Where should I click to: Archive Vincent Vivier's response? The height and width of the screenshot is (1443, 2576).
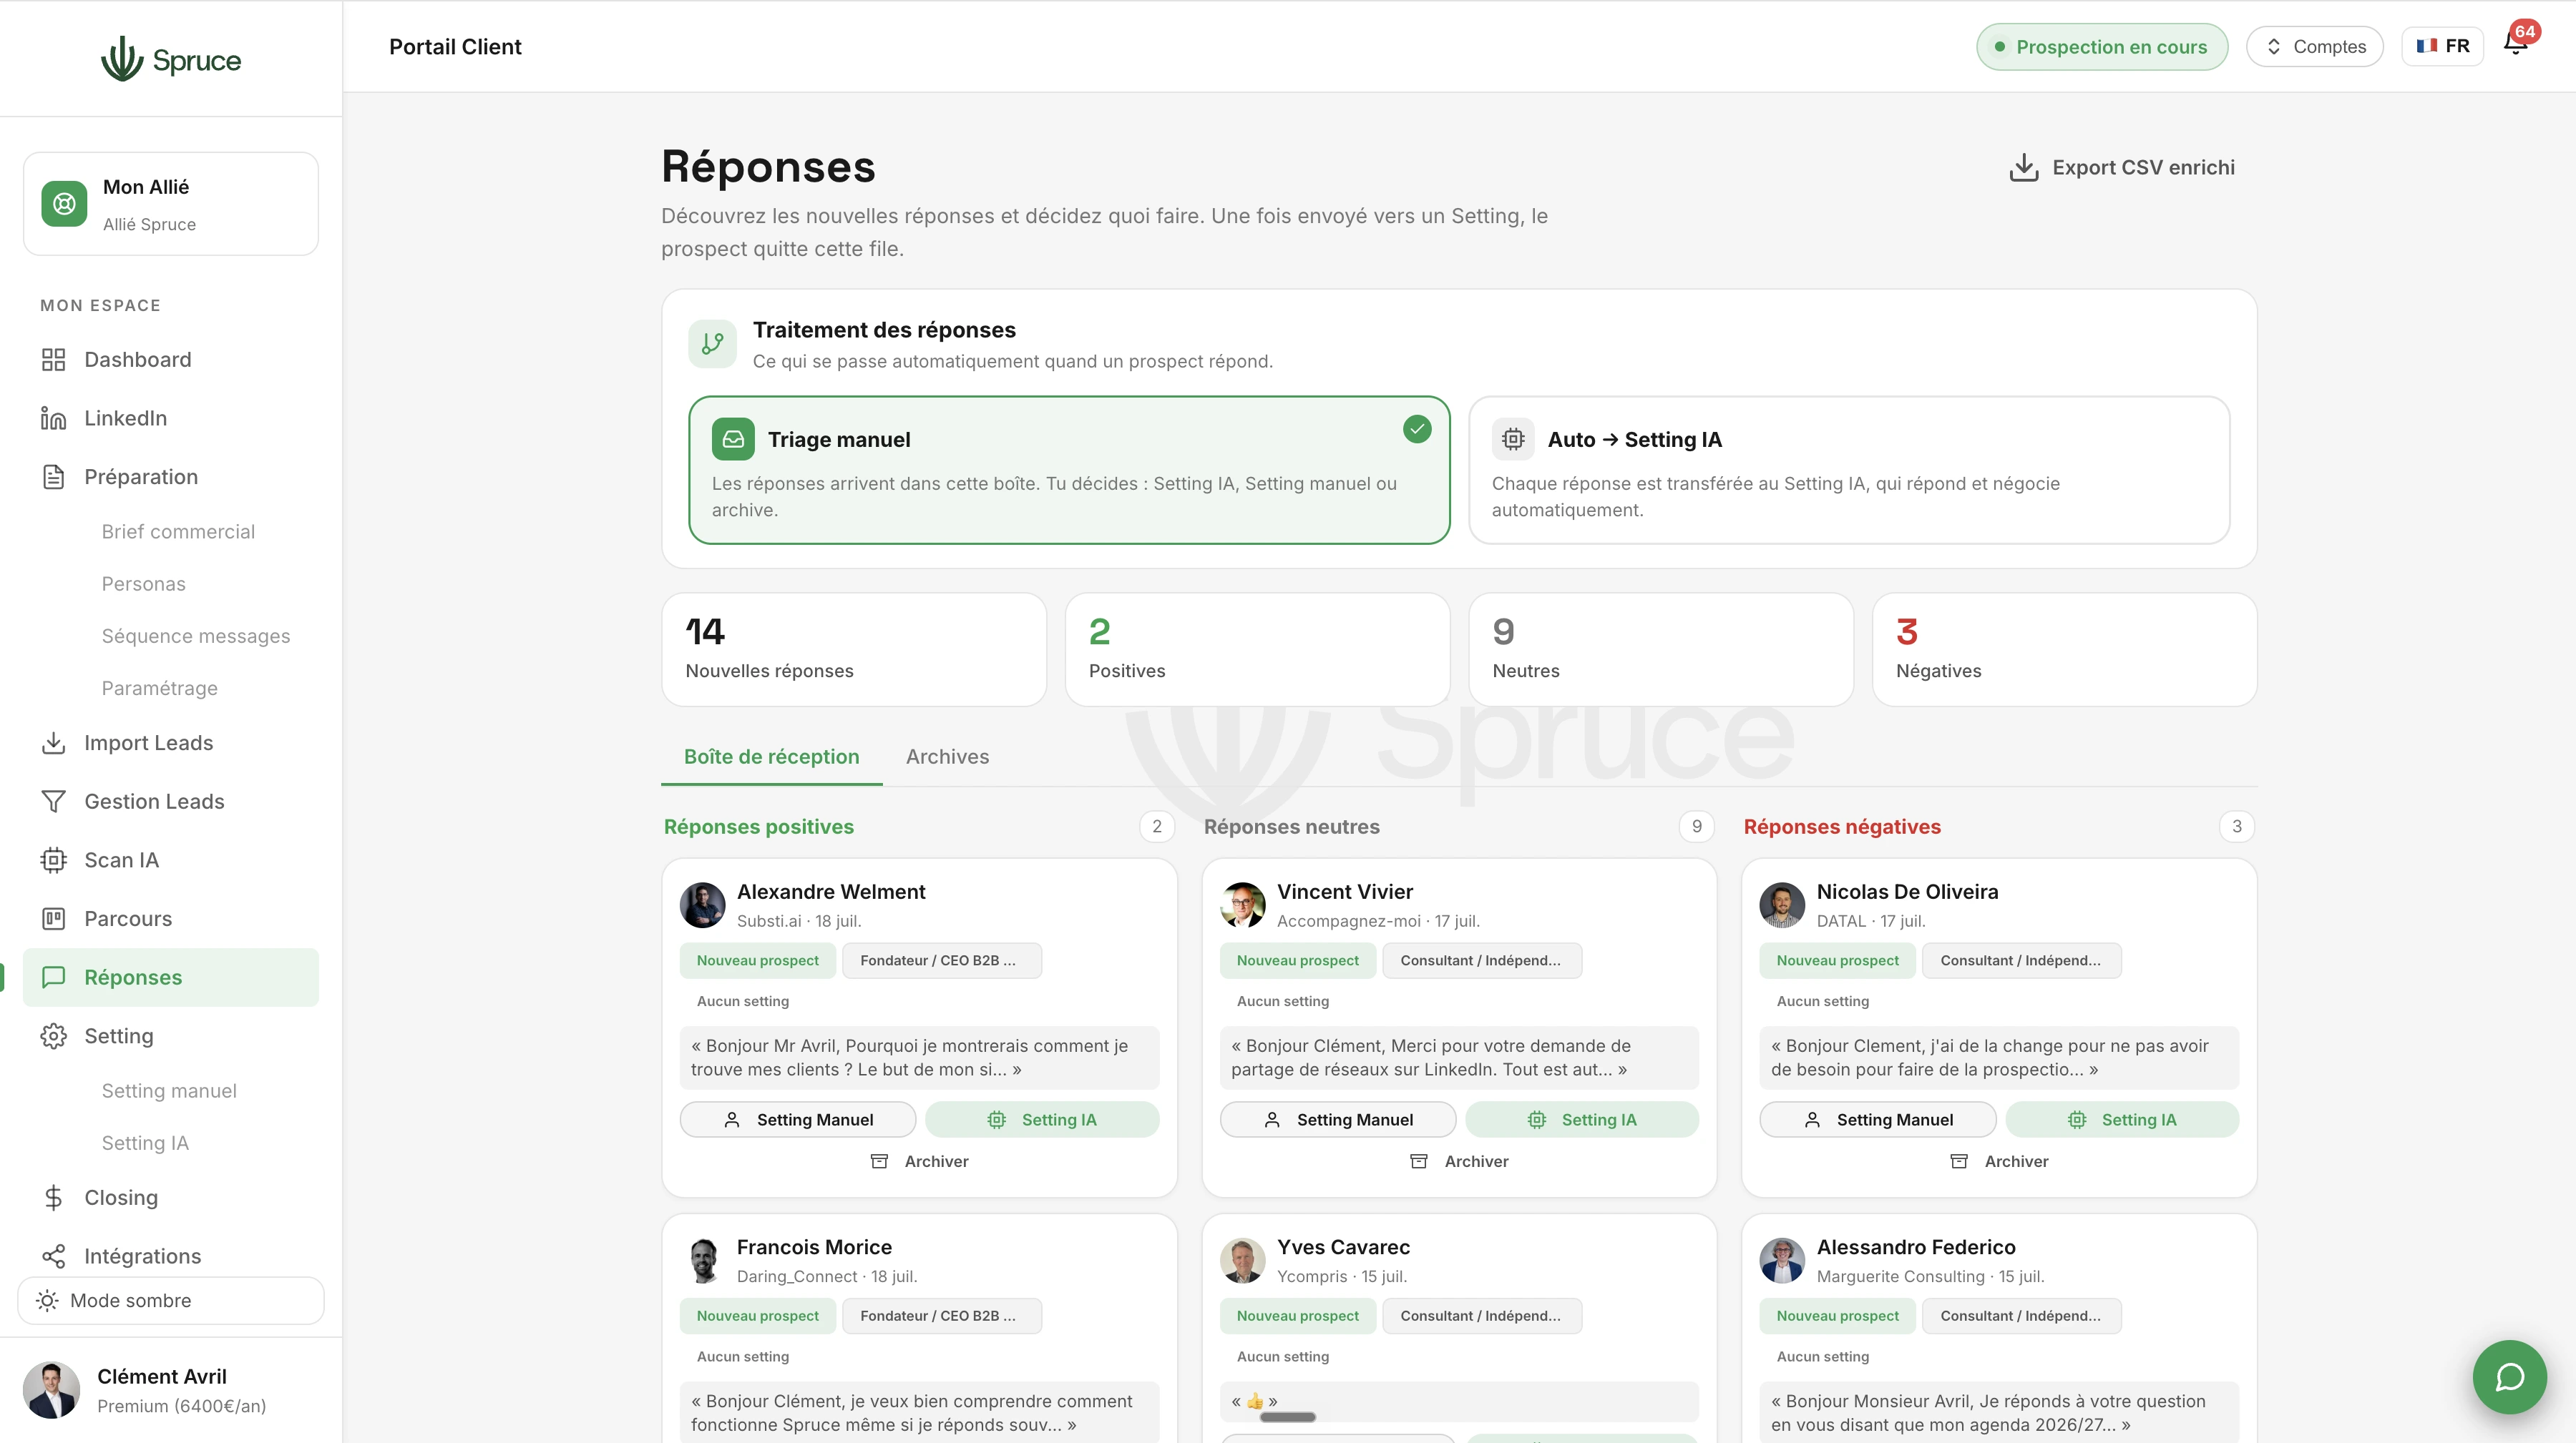click(x=1460, y=1161)
